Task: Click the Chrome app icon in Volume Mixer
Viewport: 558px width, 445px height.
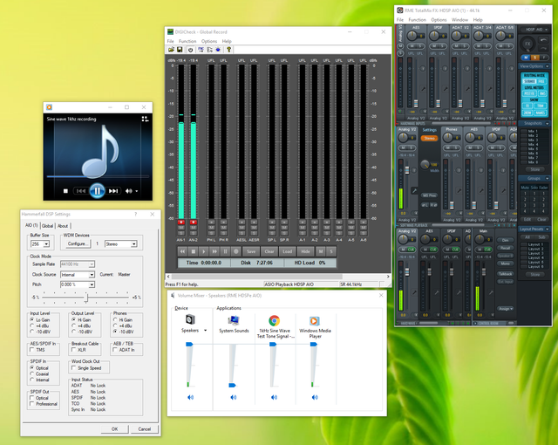Action: click(274, 320)
